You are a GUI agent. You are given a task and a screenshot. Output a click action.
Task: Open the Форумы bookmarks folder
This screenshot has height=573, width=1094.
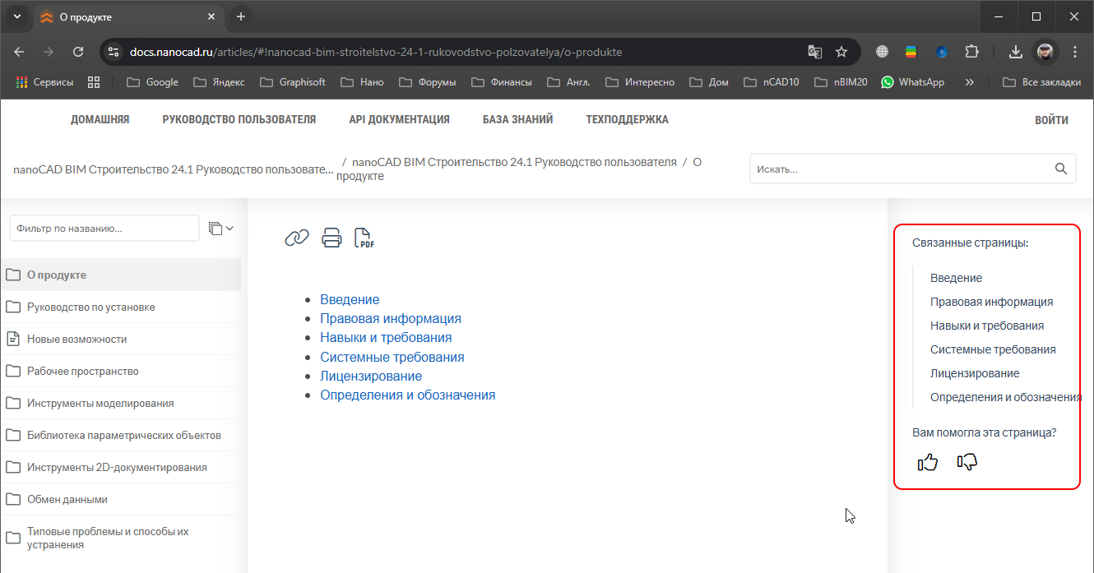pos(427,82)
